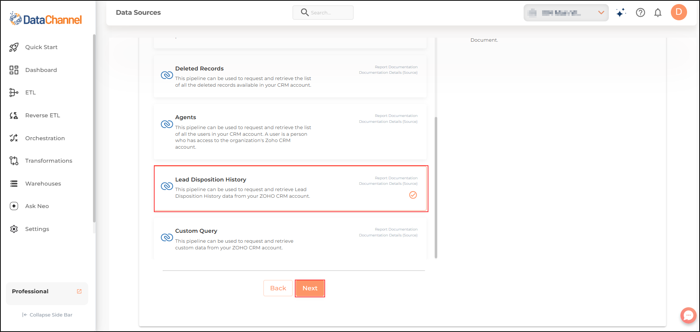Expand the account selector dropdown
This screenshot has width=700, height=332.
(x=566, y=13)
